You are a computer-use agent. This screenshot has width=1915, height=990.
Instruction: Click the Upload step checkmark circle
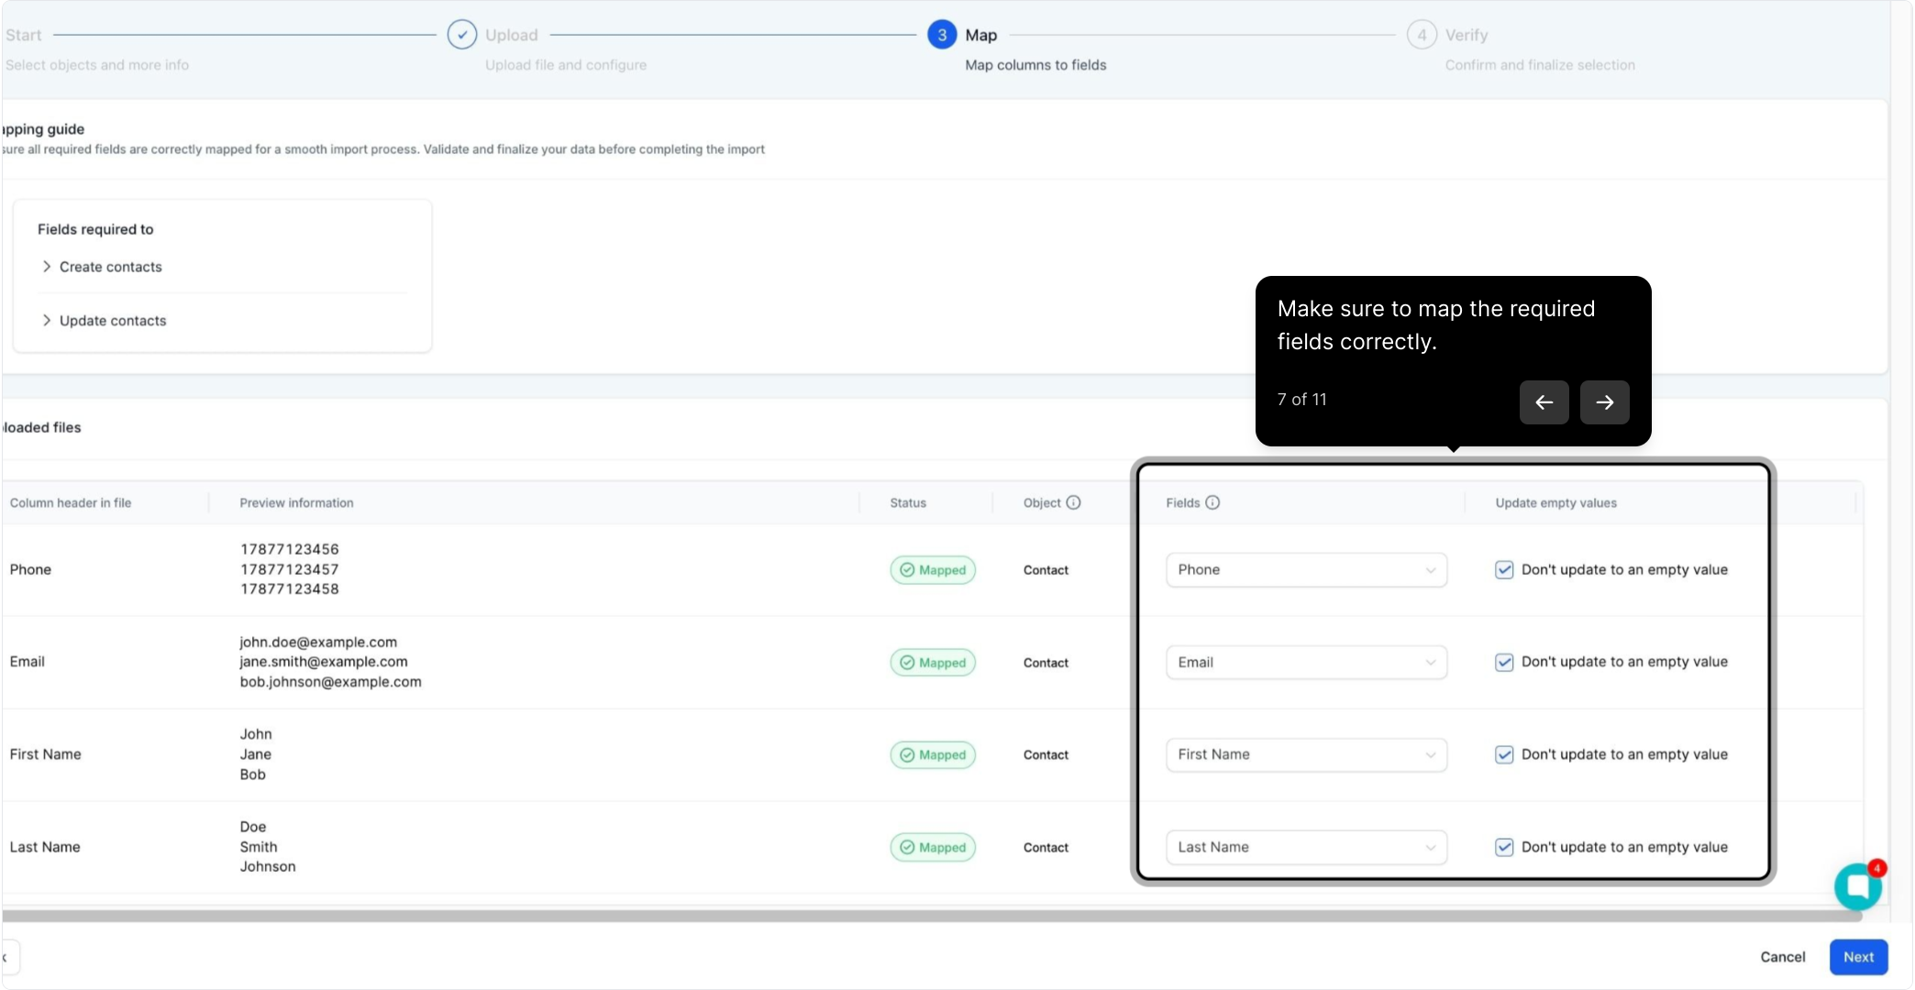pyautogui.click(x=461, y=35)
